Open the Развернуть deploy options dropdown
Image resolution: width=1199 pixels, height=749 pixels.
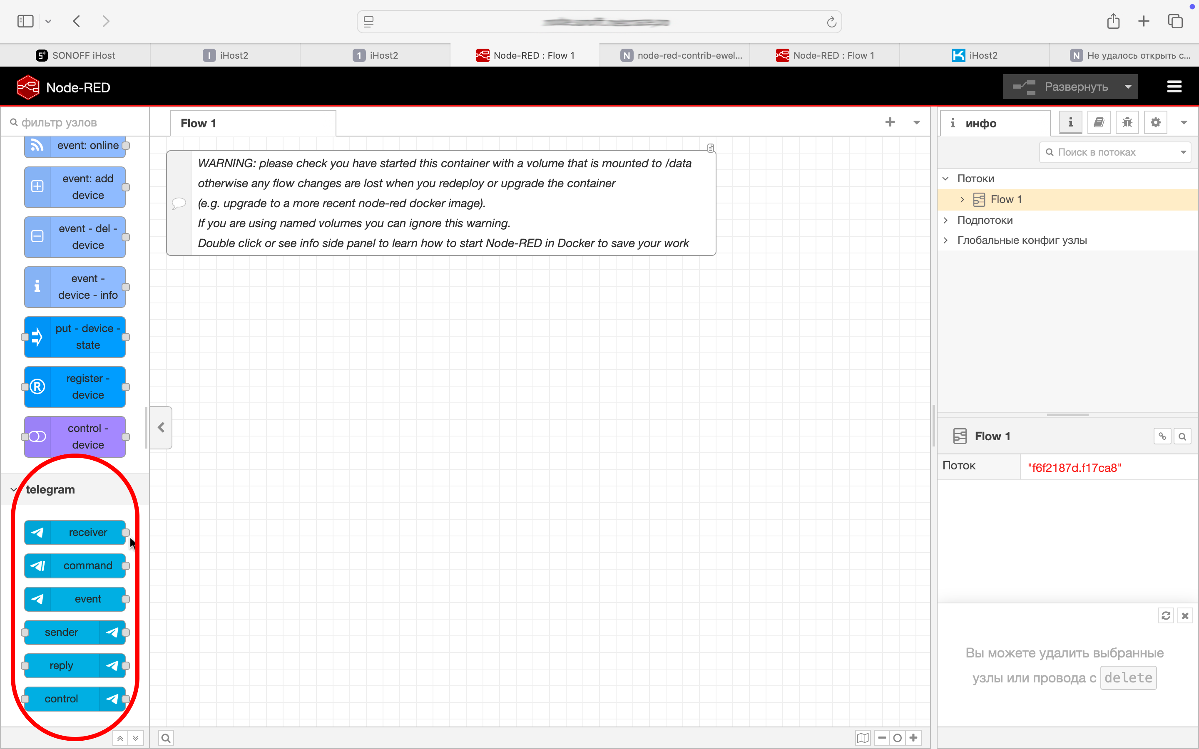tap(1128, 87)
